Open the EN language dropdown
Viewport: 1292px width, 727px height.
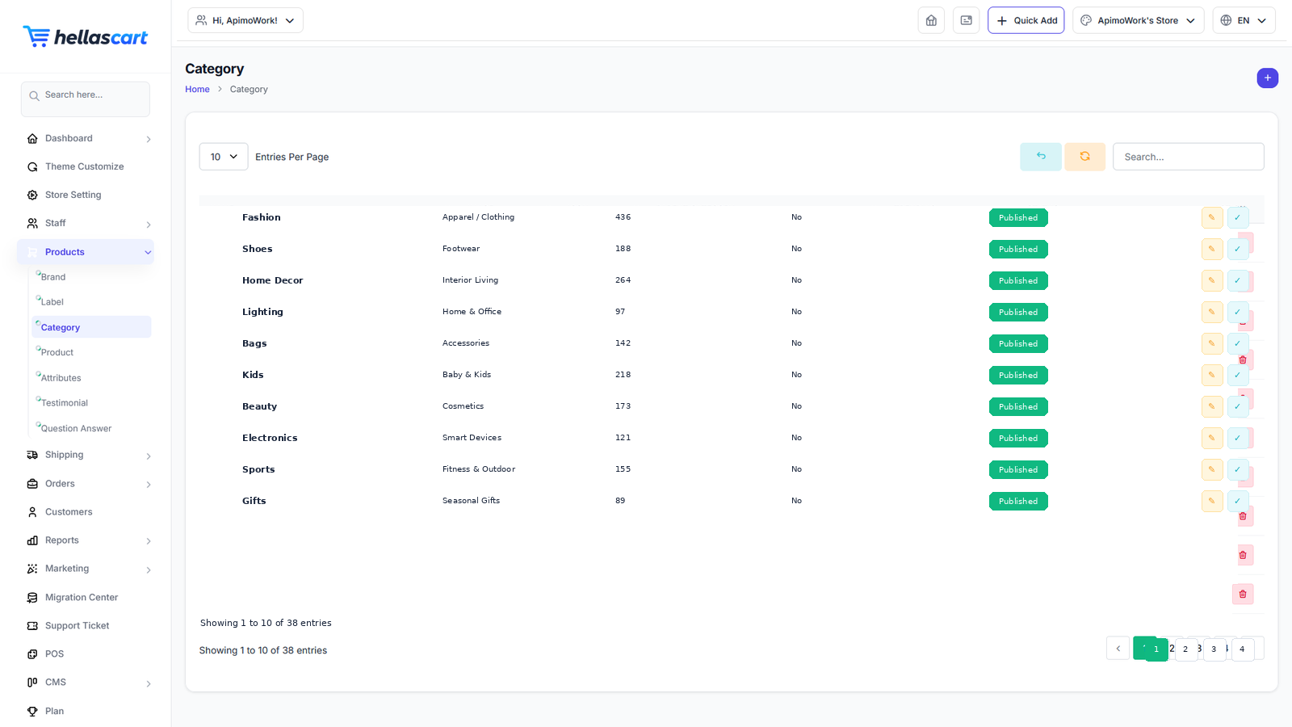tap(1244, 20)
